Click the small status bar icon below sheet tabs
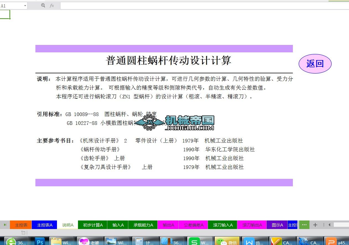Screen dimensions: 349x245 (24, 233)
